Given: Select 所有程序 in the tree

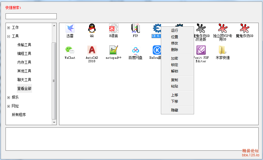Looking at the screenshot, I should (19, 115).
